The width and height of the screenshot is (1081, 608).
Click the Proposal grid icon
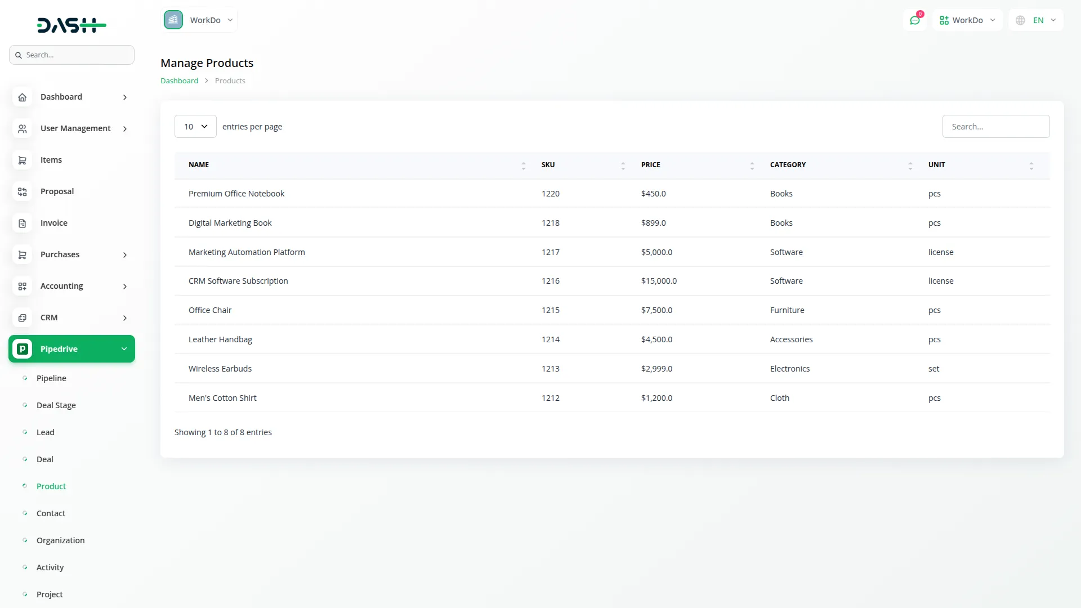coord(22,191)
